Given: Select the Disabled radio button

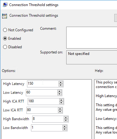Looking at the screenshot, I should tap(5, 47).
